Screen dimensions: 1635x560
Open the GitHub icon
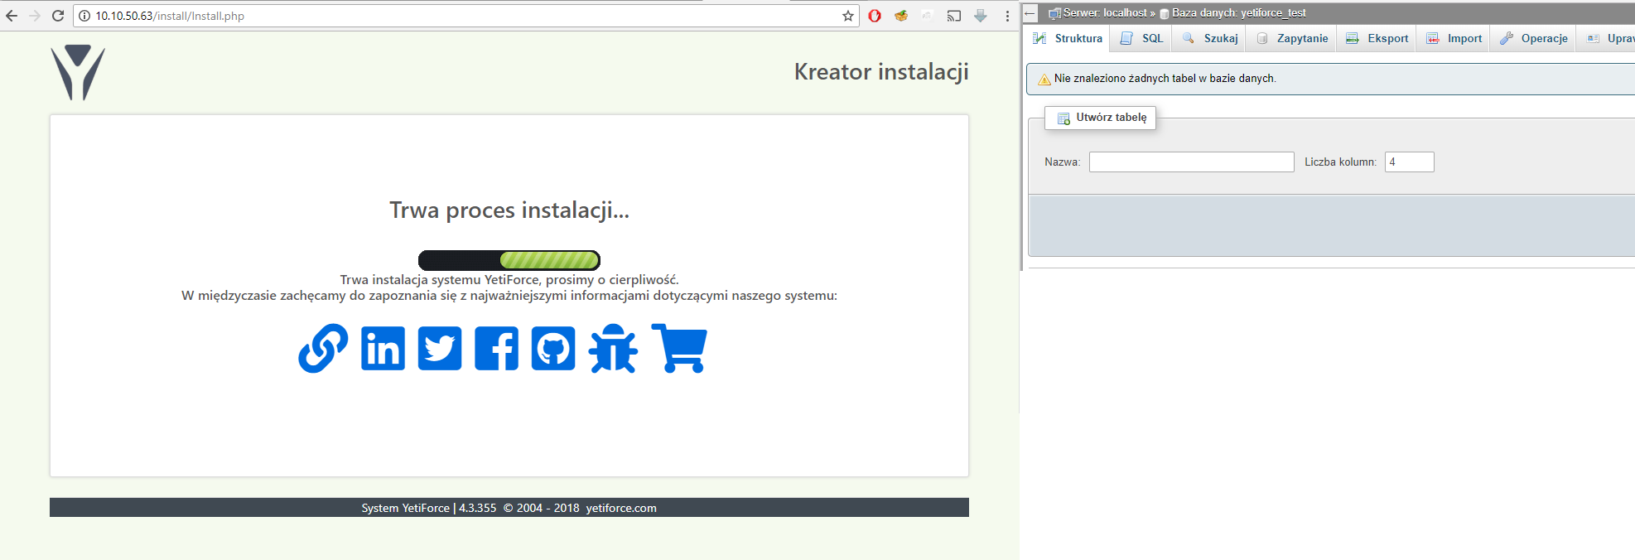click(553, 348)
